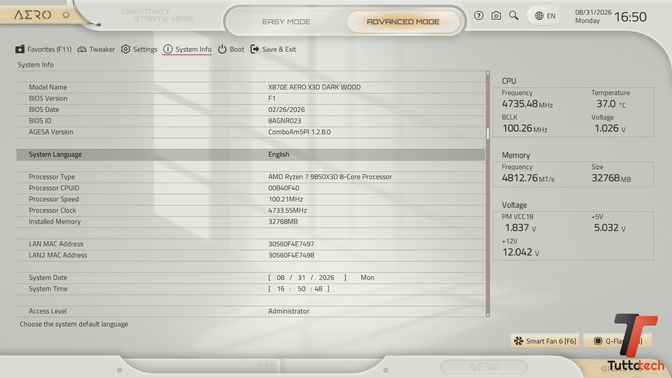The height and width of the screenshot is (378, 672).
Task: Click the system time minute field 50
Action: click(x=301, y=289)
